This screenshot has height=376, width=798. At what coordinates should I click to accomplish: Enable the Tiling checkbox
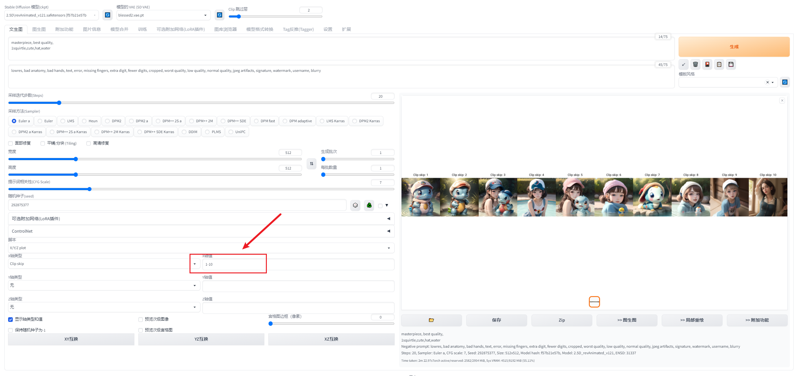coord(43,143)
